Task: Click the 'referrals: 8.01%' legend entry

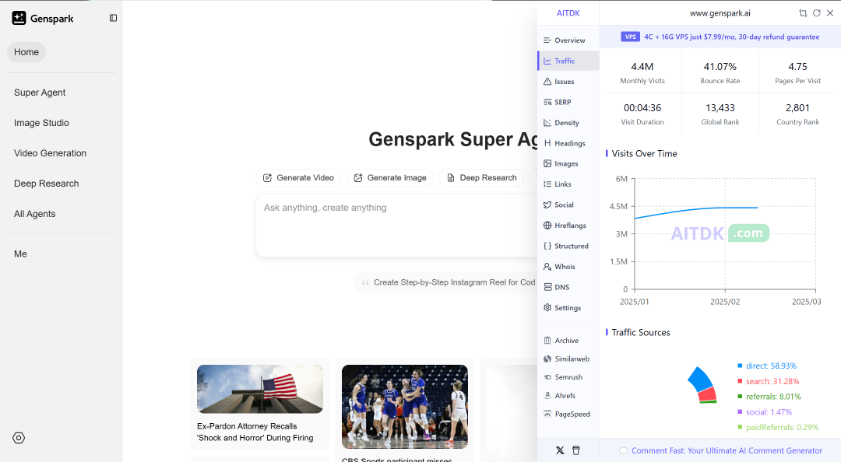Action: [769, 397]
